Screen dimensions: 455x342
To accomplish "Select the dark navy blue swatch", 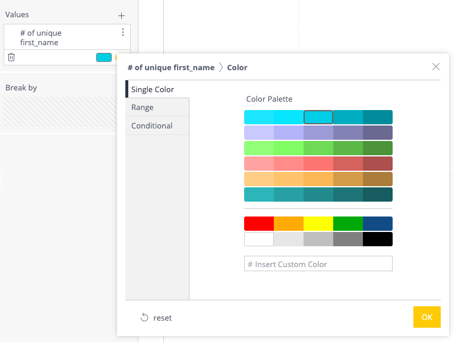I will [378, 224].
